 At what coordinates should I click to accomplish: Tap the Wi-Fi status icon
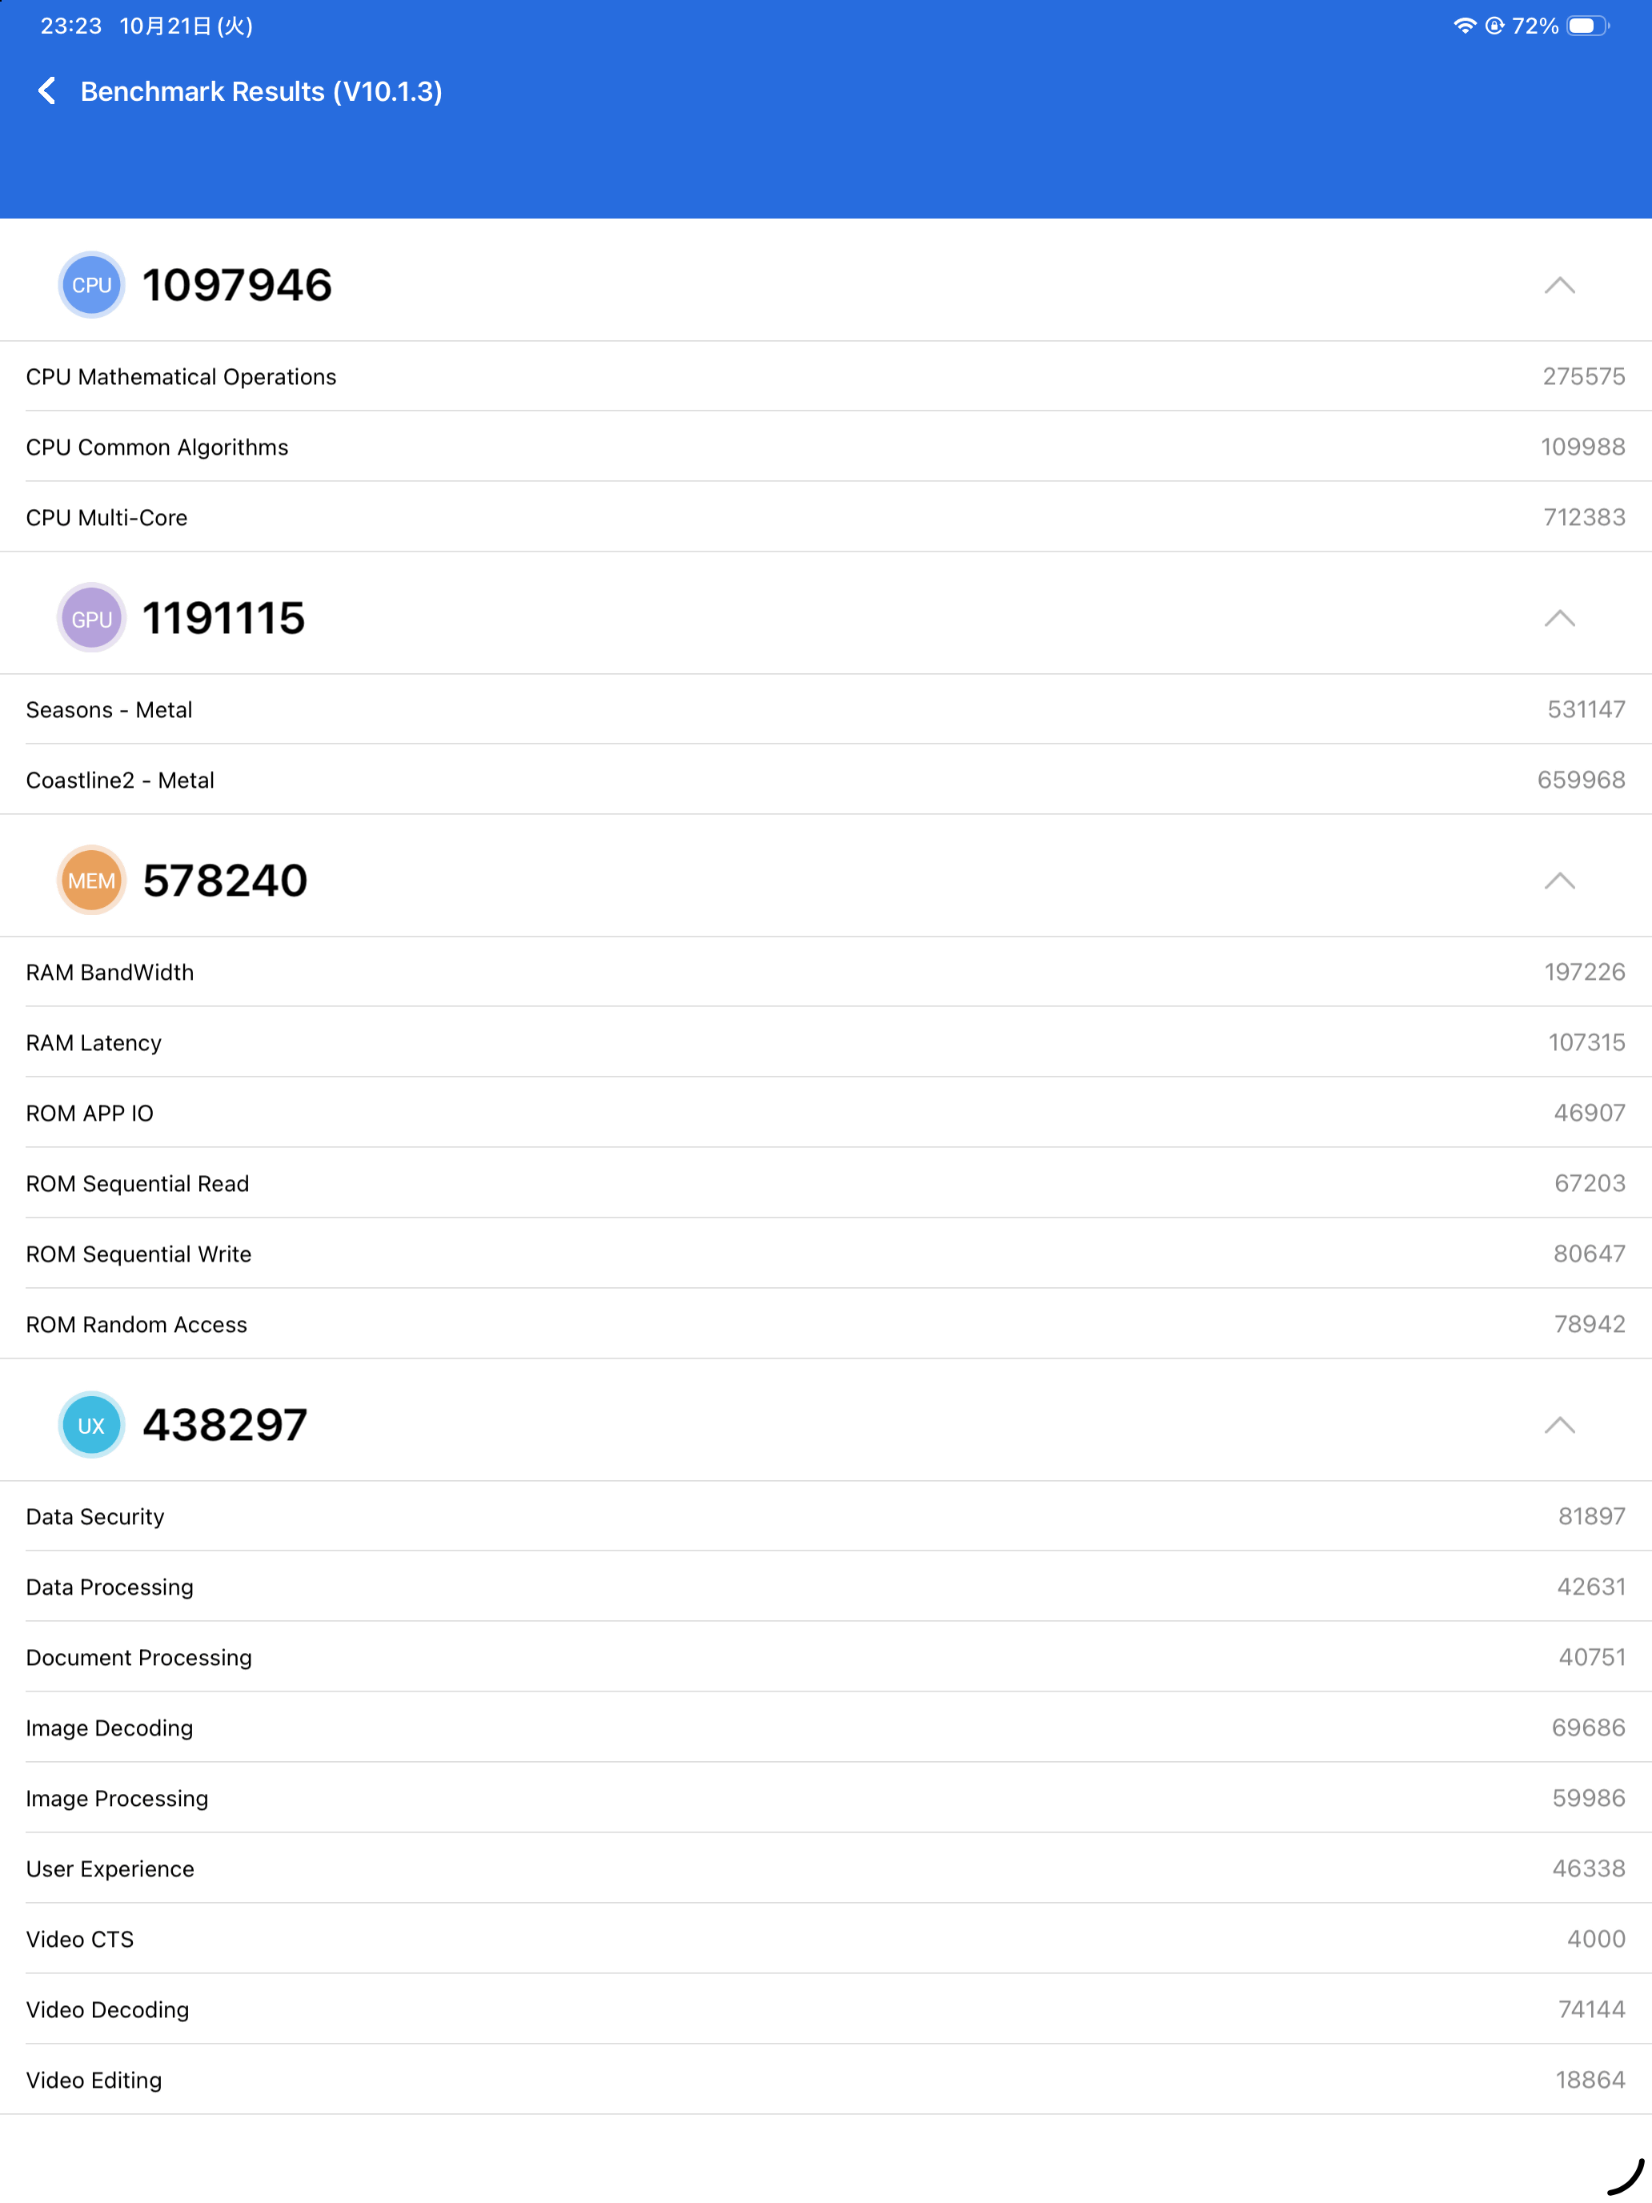click(x=1464, y=26)
